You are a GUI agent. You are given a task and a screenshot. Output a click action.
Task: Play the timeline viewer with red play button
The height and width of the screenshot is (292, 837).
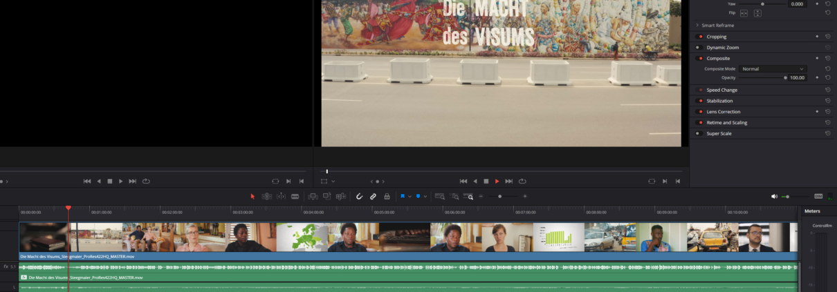pyautogui.click(x=497, y=181)
